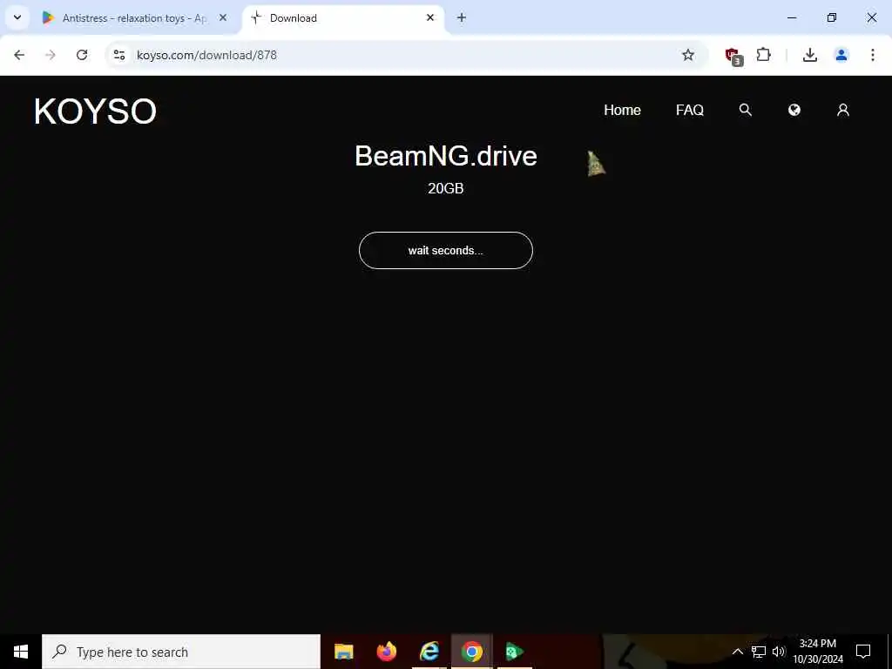
Task: Click the 'wait seconds...' button
Action: tap(445, 250)
